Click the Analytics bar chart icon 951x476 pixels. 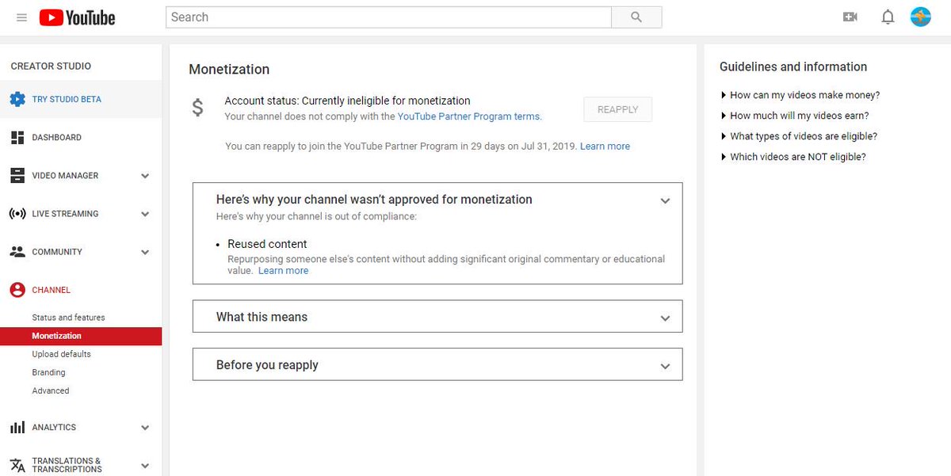pyautogui.click(x=17, y=428)
